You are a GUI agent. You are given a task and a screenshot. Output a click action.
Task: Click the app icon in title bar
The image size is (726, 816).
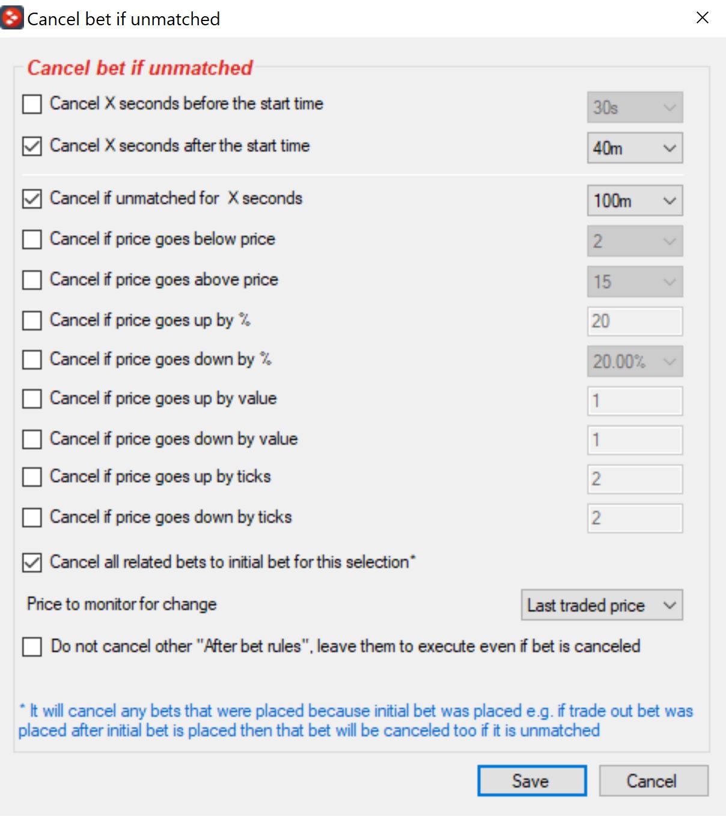12,18
